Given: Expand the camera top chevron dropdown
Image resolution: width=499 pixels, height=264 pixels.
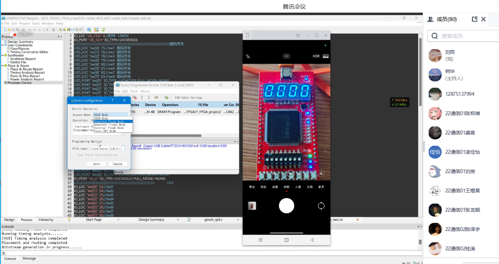Looking at the screenshot, I should pos(287,56).
